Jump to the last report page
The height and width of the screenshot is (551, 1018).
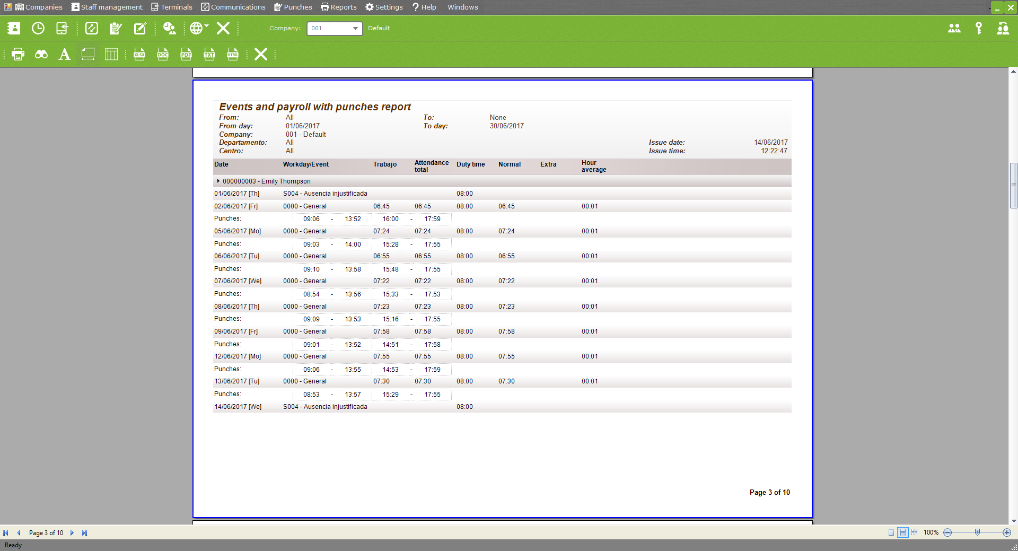click(x=84, y=532)
